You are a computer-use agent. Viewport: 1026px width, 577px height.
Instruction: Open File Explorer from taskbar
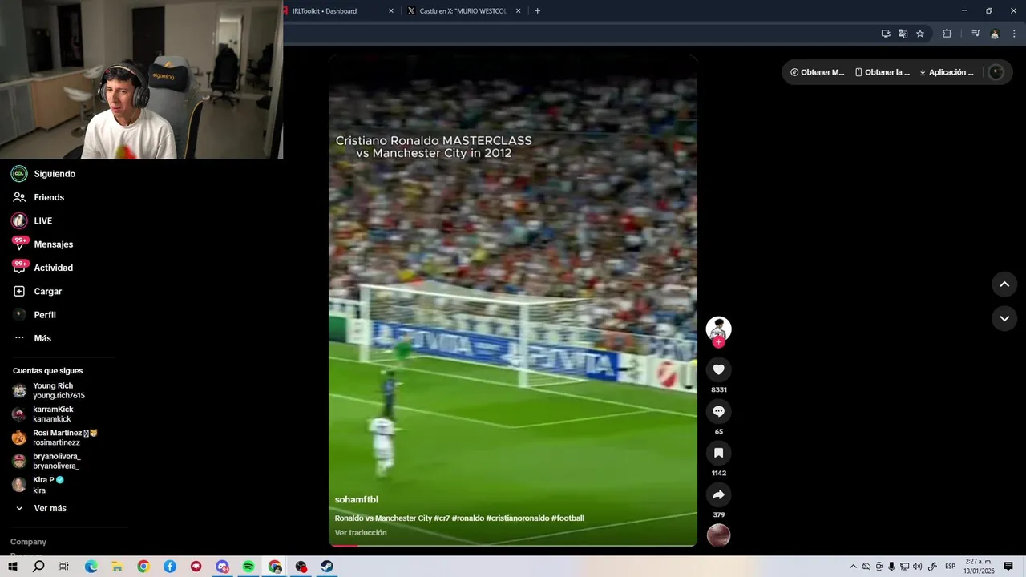coord(117,567)
